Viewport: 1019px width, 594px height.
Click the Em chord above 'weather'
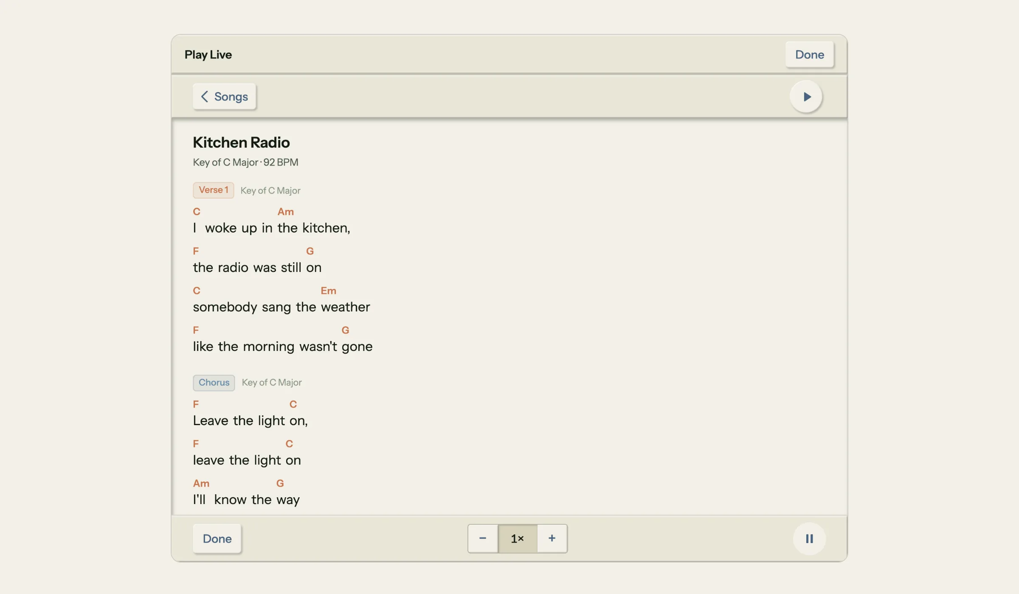328,291
